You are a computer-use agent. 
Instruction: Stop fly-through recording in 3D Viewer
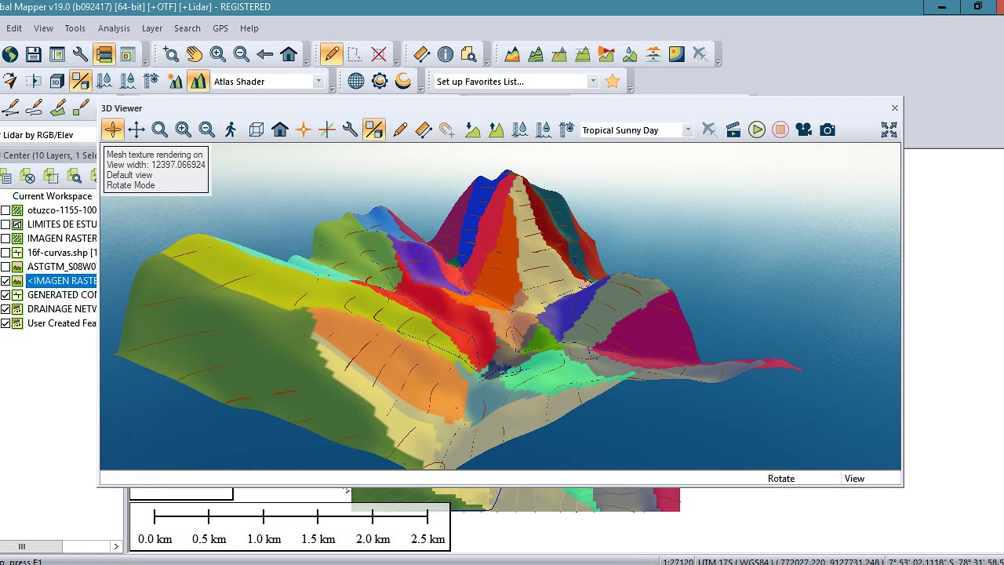coord(780,130)
